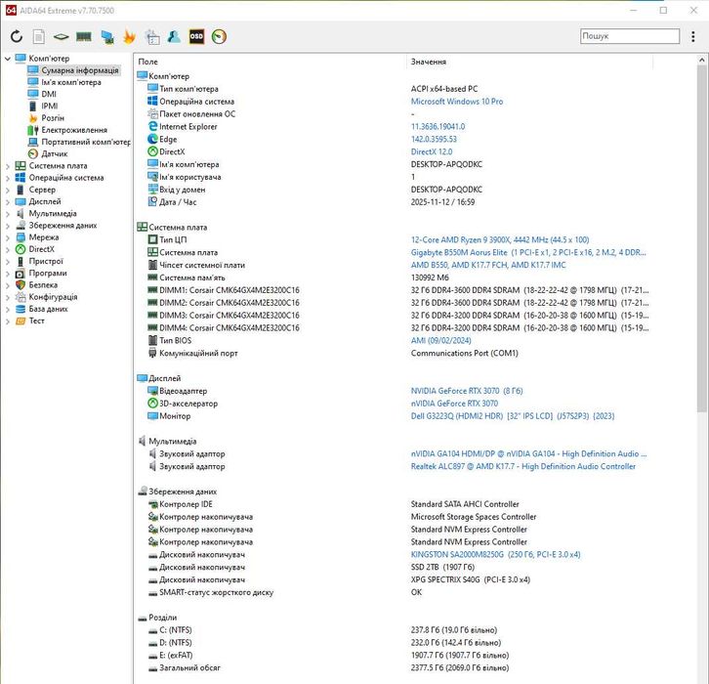709x684 pixels.
Task: Click the user support toolbar icon
Action: [x=174, y=37]
